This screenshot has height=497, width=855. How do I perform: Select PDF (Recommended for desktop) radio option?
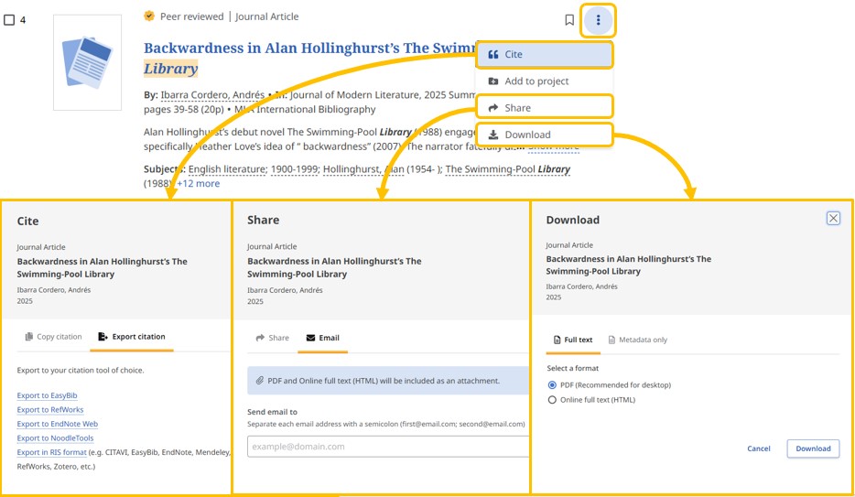[552, 385]
